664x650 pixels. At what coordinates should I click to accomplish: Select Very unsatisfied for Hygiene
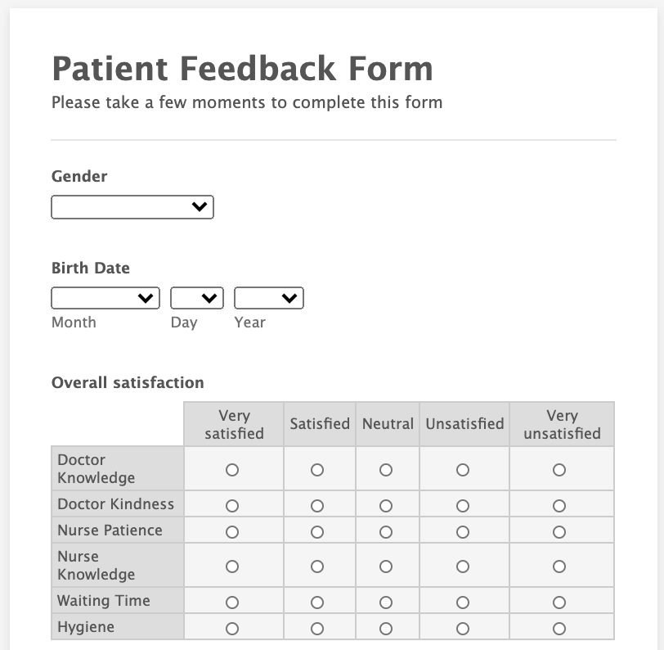[x=559, y=629]
